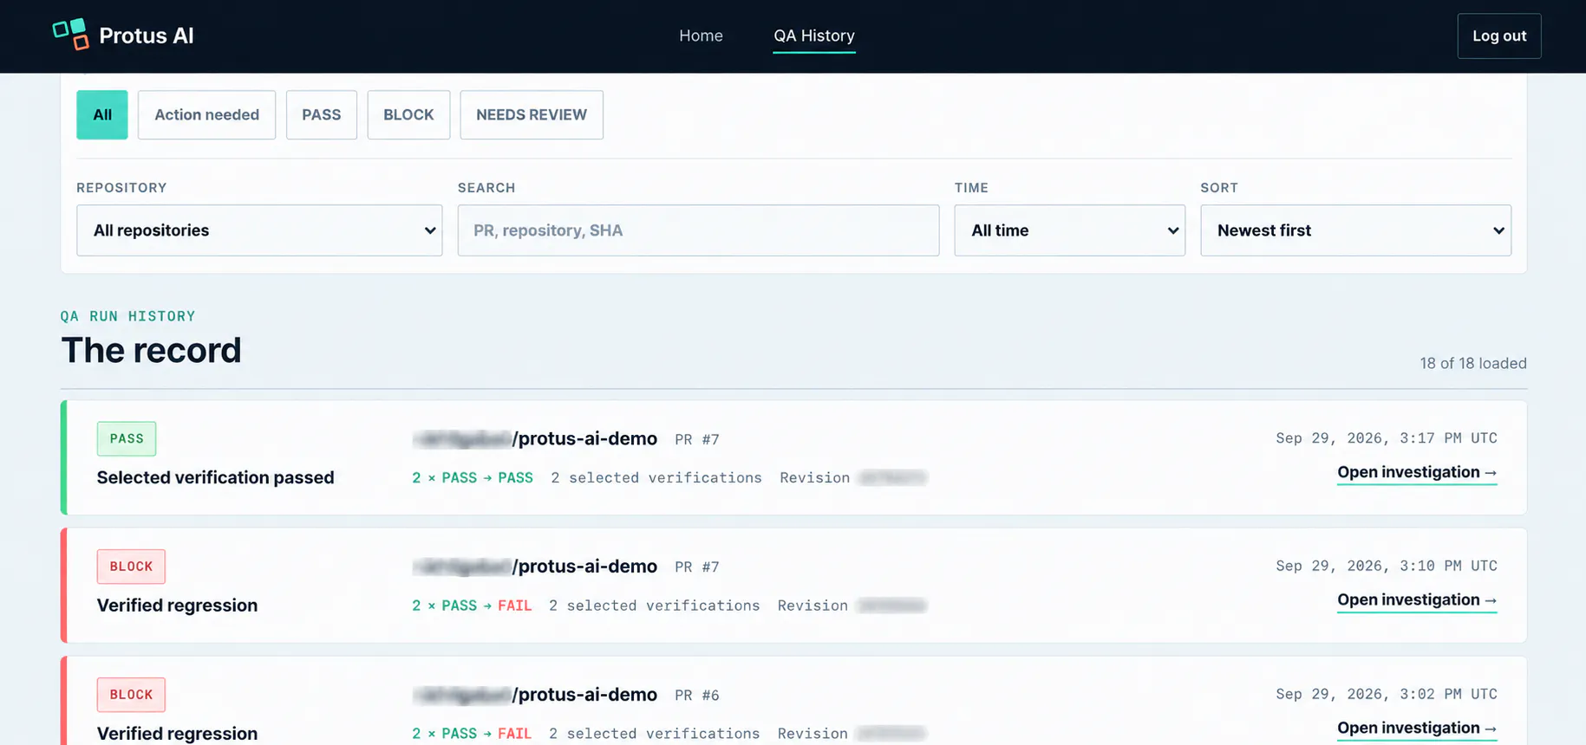Image resolution: width=1586 pixels, height=745 pixels.
Task: Click 'Verified regression' title on the 3:10 PM run
Action: (177, 606)
